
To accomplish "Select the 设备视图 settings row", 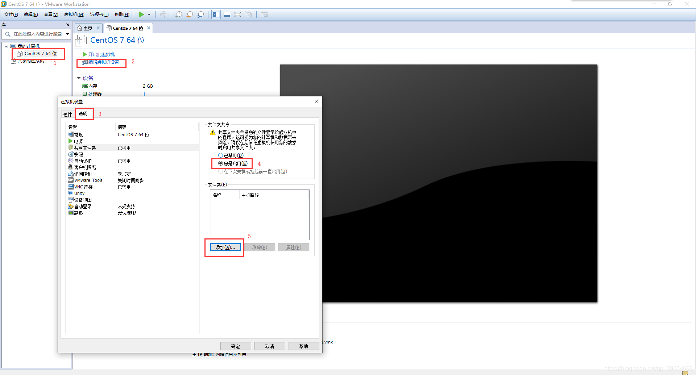I will (132, 200).
